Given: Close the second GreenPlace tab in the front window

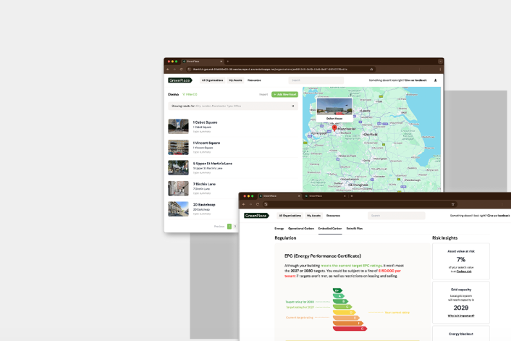Looking at the screenshot, I should (x=345, y=196).
